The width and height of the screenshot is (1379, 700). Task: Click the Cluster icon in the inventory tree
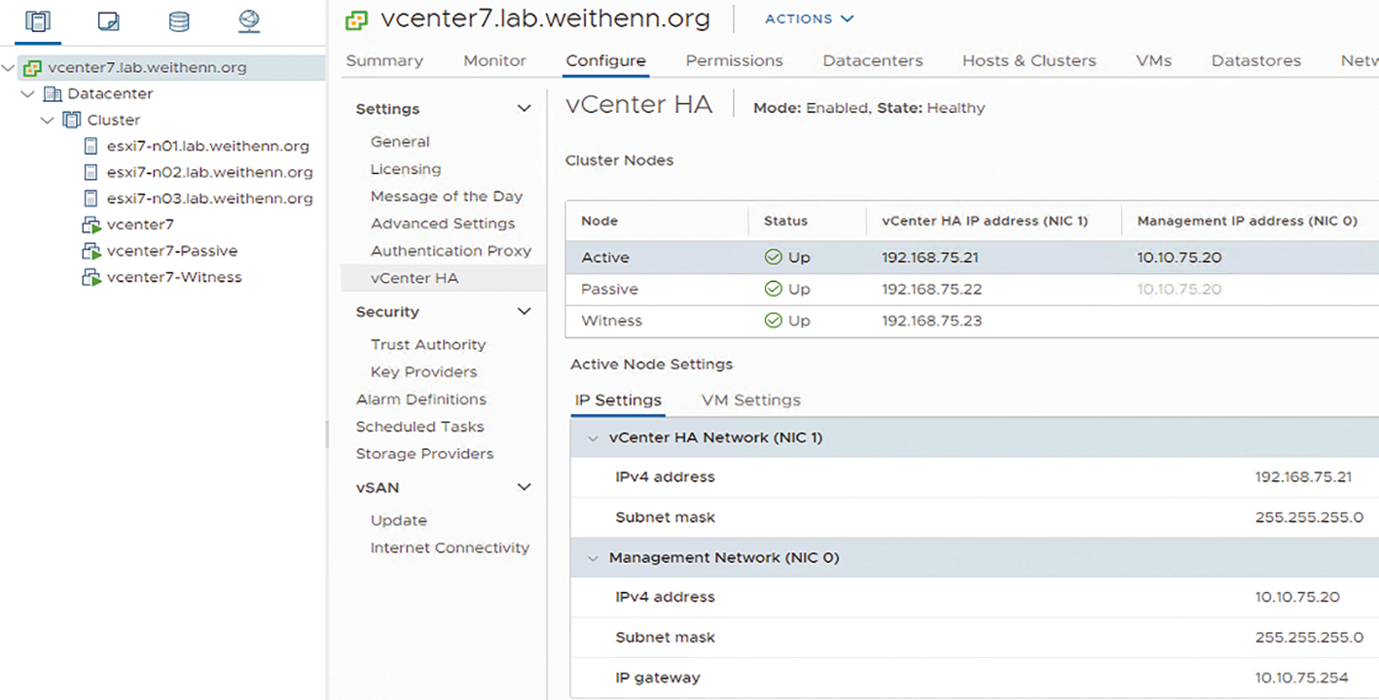(72, 121)
